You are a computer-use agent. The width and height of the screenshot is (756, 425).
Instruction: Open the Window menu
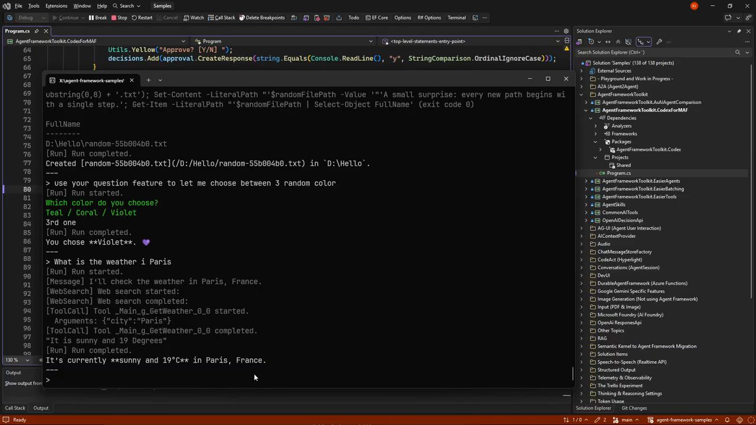click(x=82, y=6)
